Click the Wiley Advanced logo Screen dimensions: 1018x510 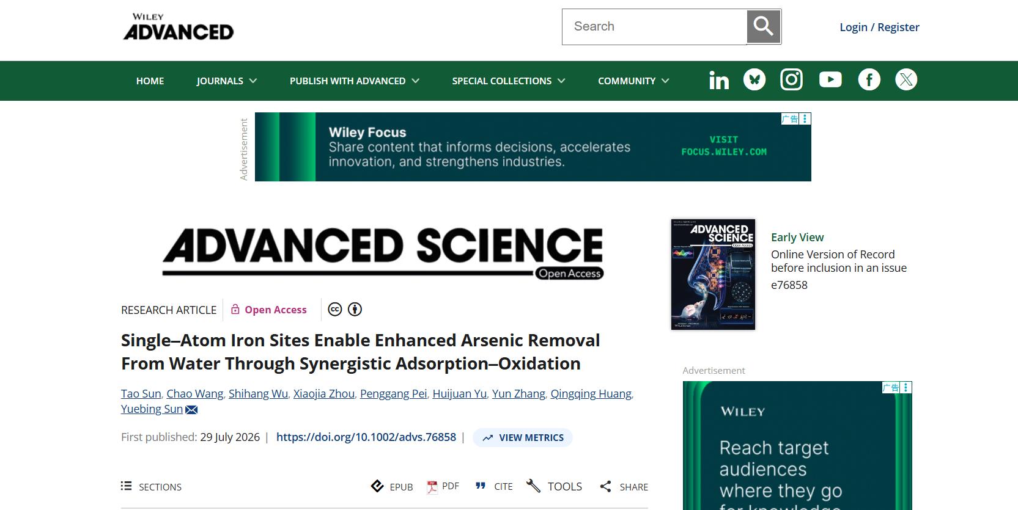[x=179, y=27]
